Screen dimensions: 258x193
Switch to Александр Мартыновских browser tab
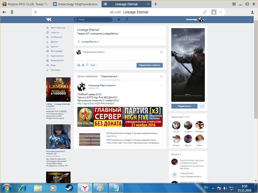click(75, 4)
